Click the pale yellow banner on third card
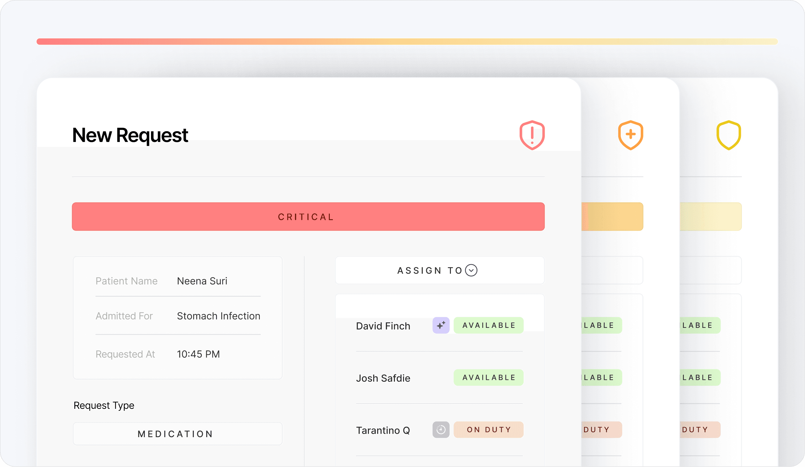The image size is (805, 467). [x=710, y=217]
